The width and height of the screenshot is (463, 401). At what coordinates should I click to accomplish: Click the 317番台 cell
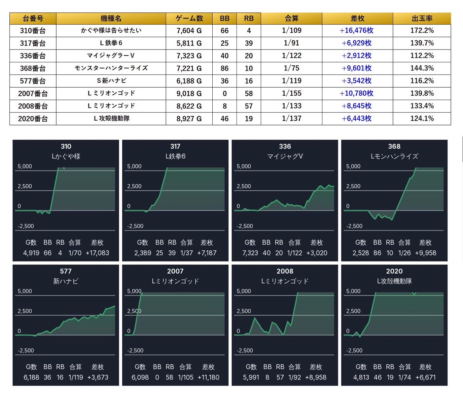click(33, 43)
